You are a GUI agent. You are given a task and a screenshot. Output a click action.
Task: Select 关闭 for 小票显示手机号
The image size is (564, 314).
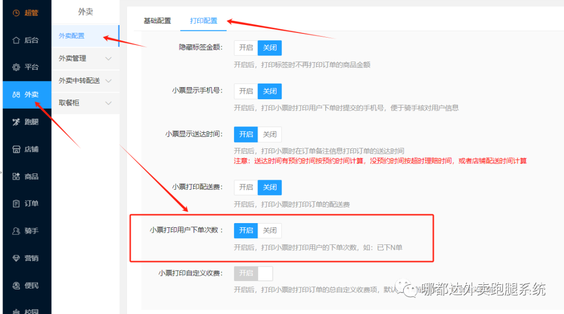(x=270, y=91)
